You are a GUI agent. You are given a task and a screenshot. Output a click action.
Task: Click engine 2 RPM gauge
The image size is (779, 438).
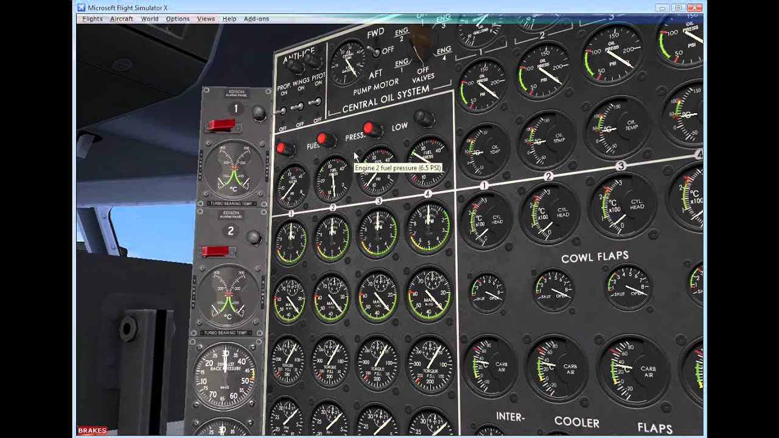332,238
